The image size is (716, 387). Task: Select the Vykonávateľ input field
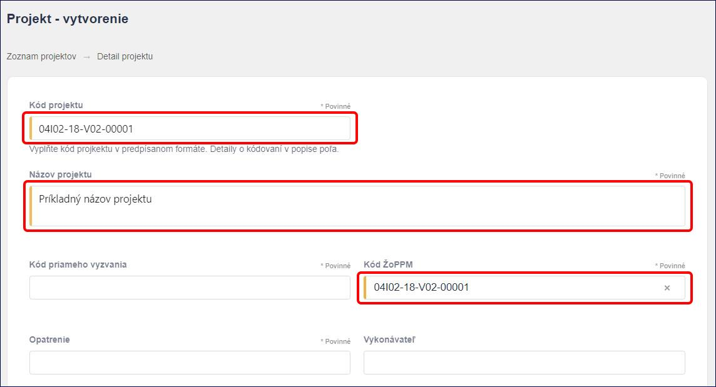click(524, 363)
